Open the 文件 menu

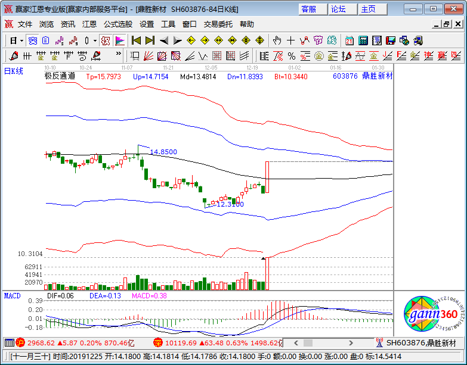tap(24, 24)
